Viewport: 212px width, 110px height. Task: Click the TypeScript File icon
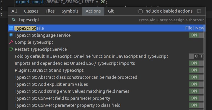point(11,28)
